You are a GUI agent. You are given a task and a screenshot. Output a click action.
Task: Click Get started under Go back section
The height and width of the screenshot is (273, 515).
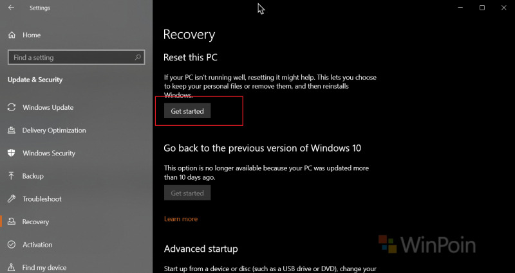pyautogui.click(x=187, y=193)
